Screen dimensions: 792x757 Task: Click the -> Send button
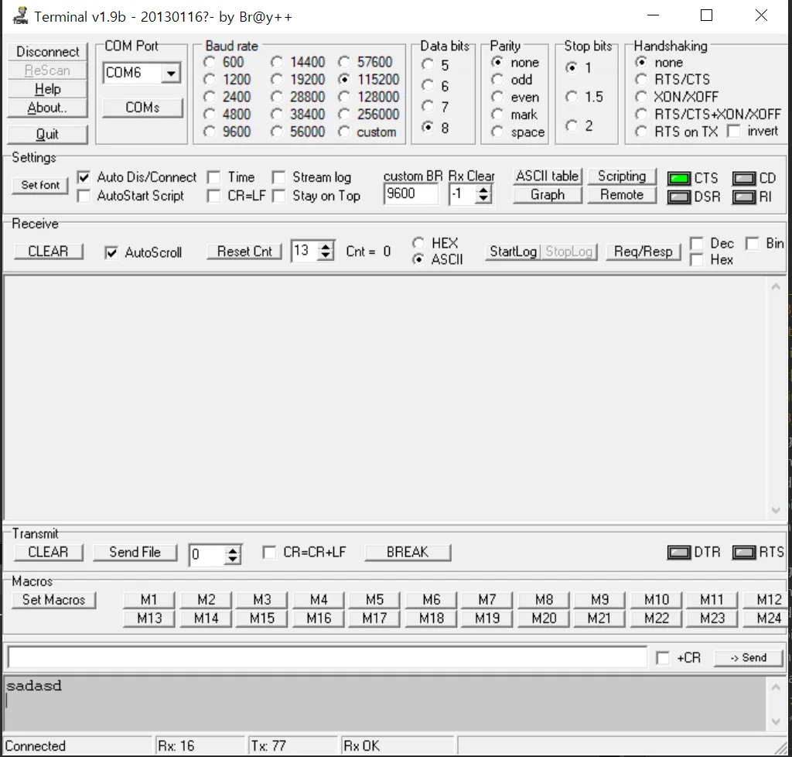point(748,658)
